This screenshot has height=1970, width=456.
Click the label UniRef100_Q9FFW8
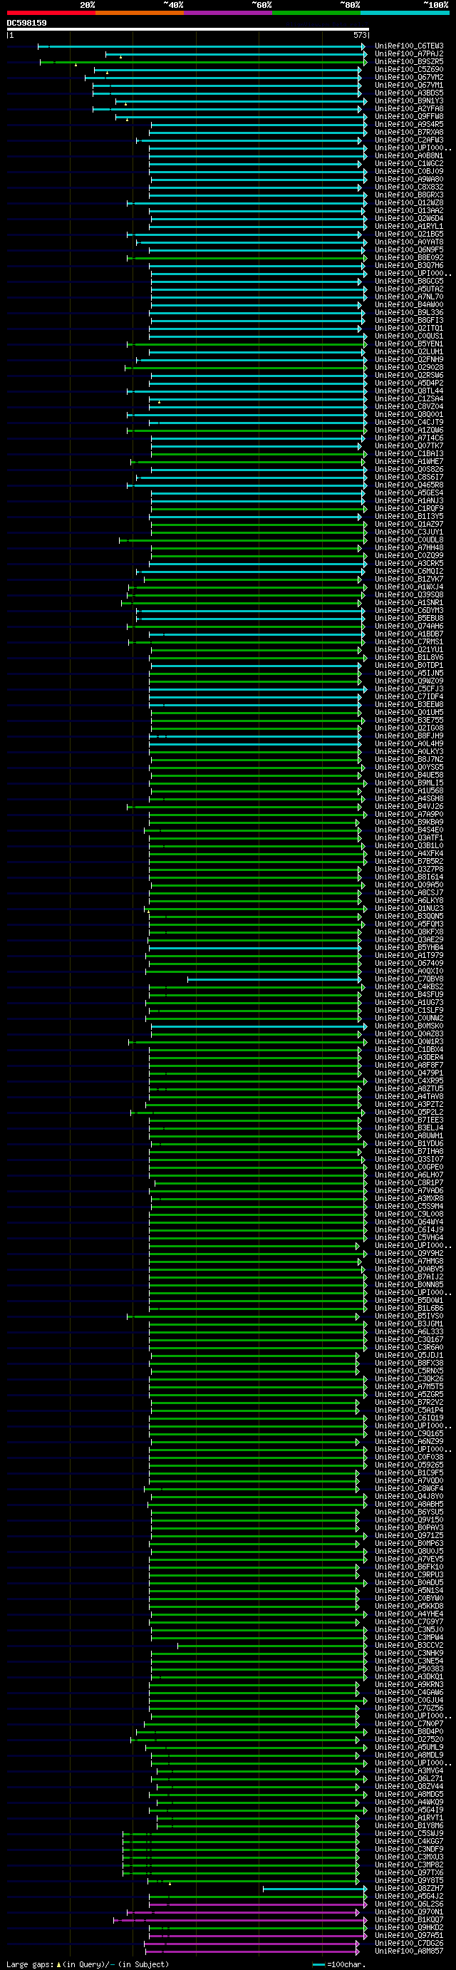coord(408,116)
